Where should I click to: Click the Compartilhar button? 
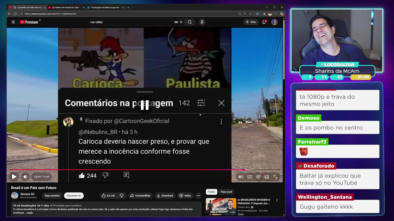click(x=140, y=196)
